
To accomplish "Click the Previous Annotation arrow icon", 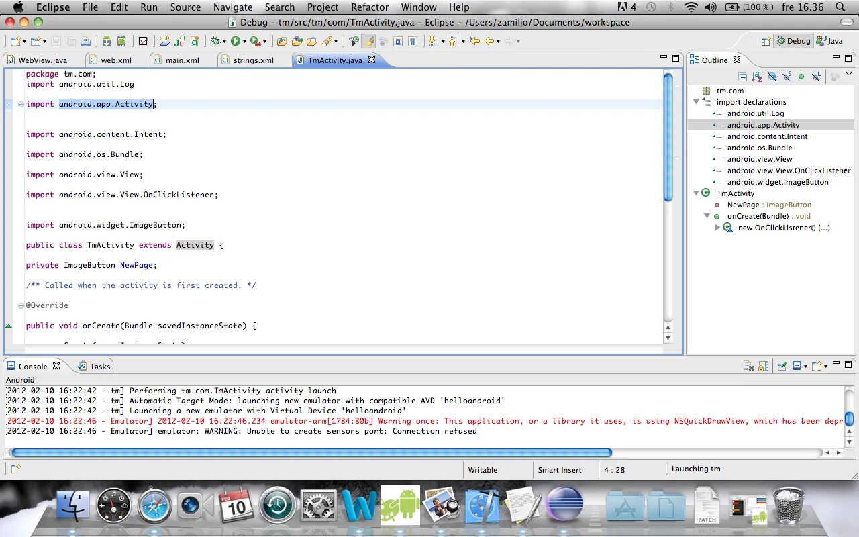I will (452, 41).
